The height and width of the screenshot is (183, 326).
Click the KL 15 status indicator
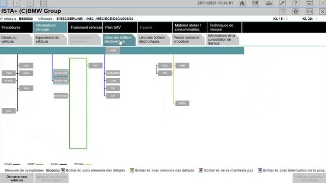(x=281, y=19)
